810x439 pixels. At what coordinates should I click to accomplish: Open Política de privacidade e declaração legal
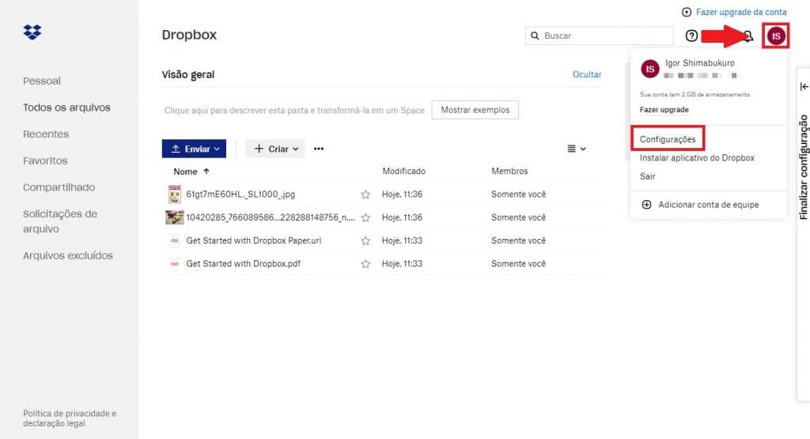coord(70,418)
